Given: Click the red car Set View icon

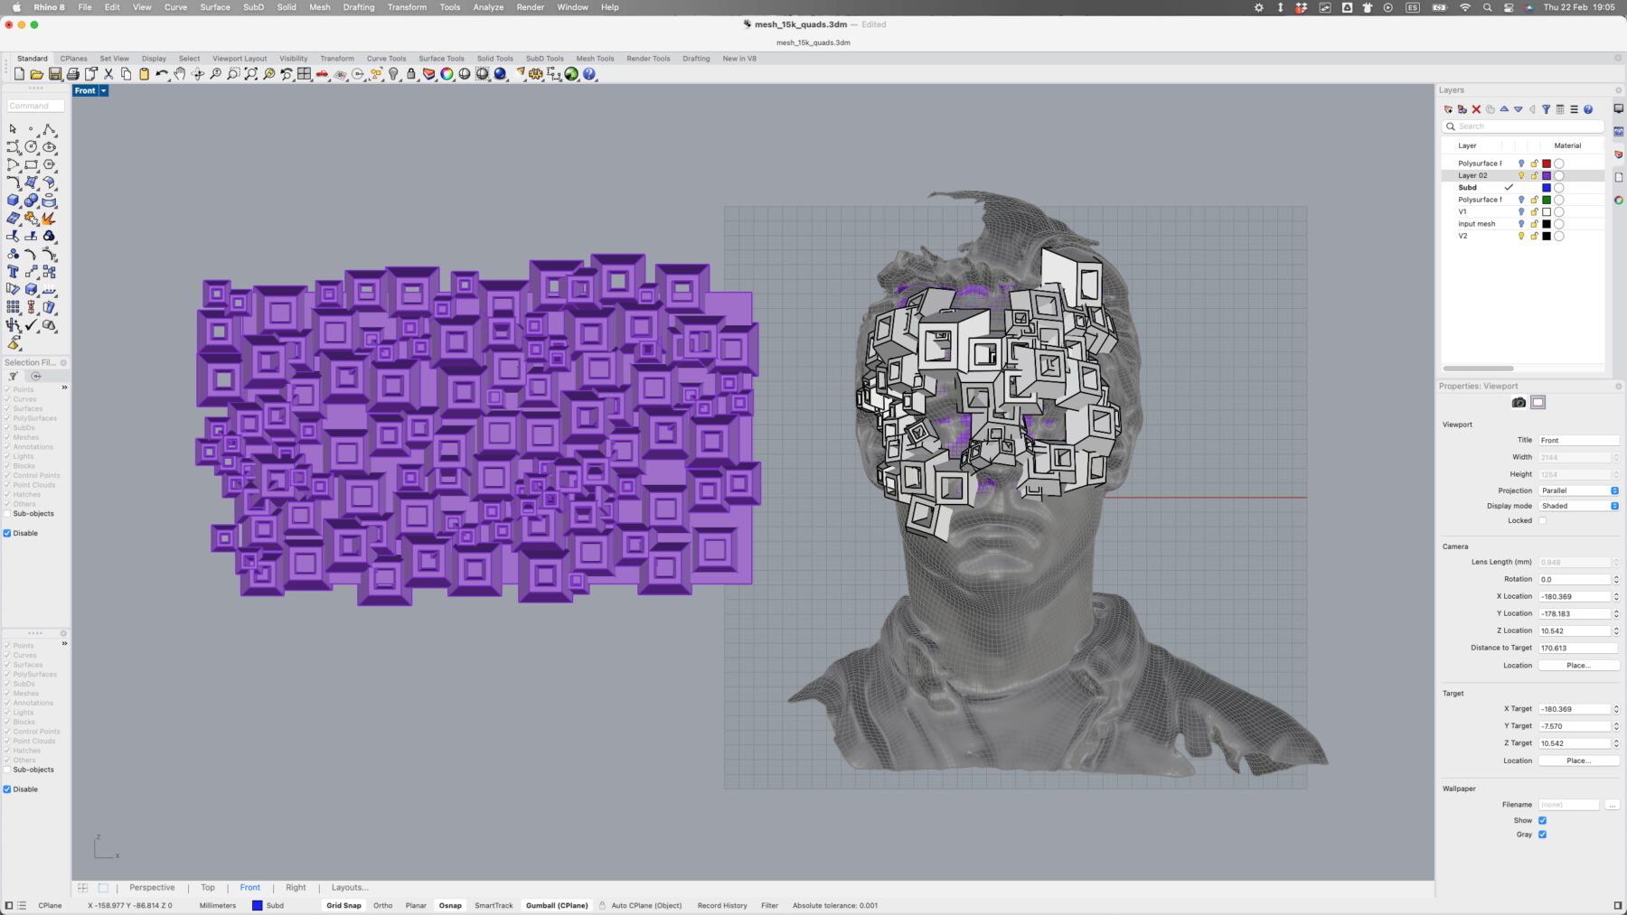Looking at the screenshot, I should (322, 74).
